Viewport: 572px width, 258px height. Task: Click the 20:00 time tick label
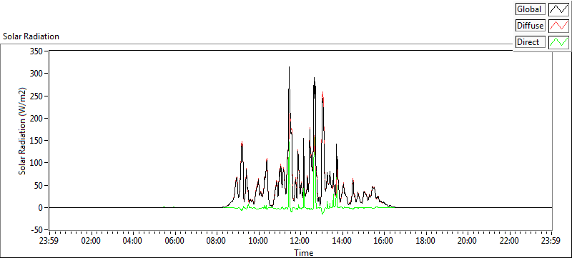(x=468, y=241)
